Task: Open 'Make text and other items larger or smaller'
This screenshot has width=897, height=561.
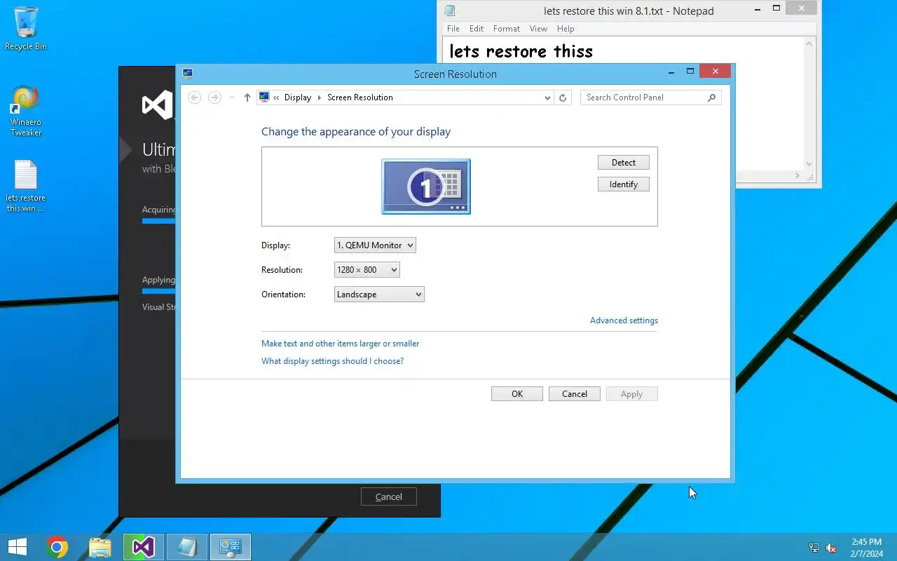Action: [340, 344]
